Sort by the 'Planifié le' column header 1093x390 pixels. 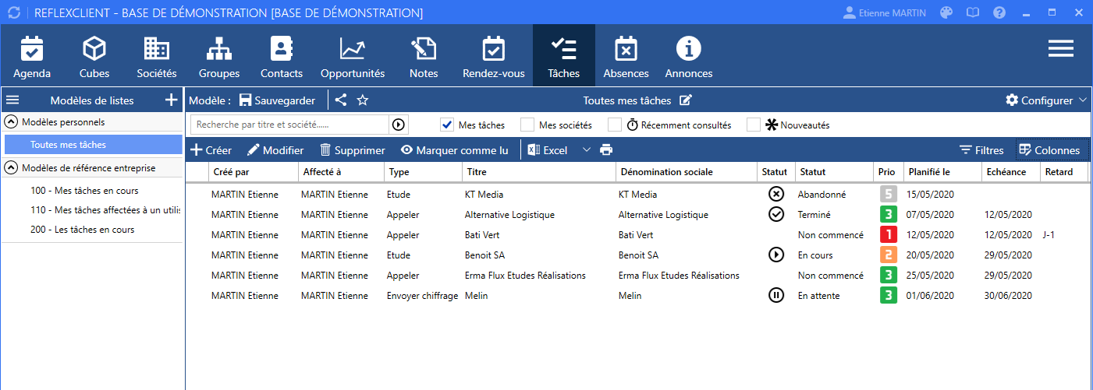click(x=942, y=172)
